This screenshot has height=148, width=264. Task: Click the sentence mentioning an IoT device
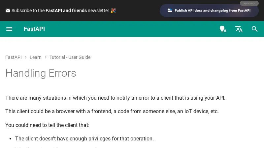click(x=112, y=111)
